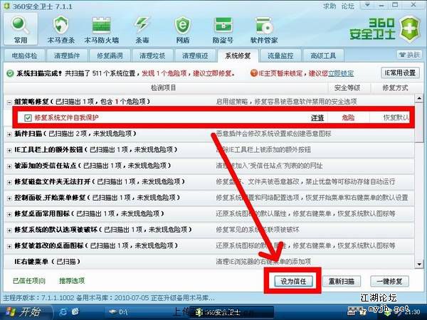Collapse the 组策略修复 group
Viewport: 427px width, 320px height.
click(x=9, y=102)
